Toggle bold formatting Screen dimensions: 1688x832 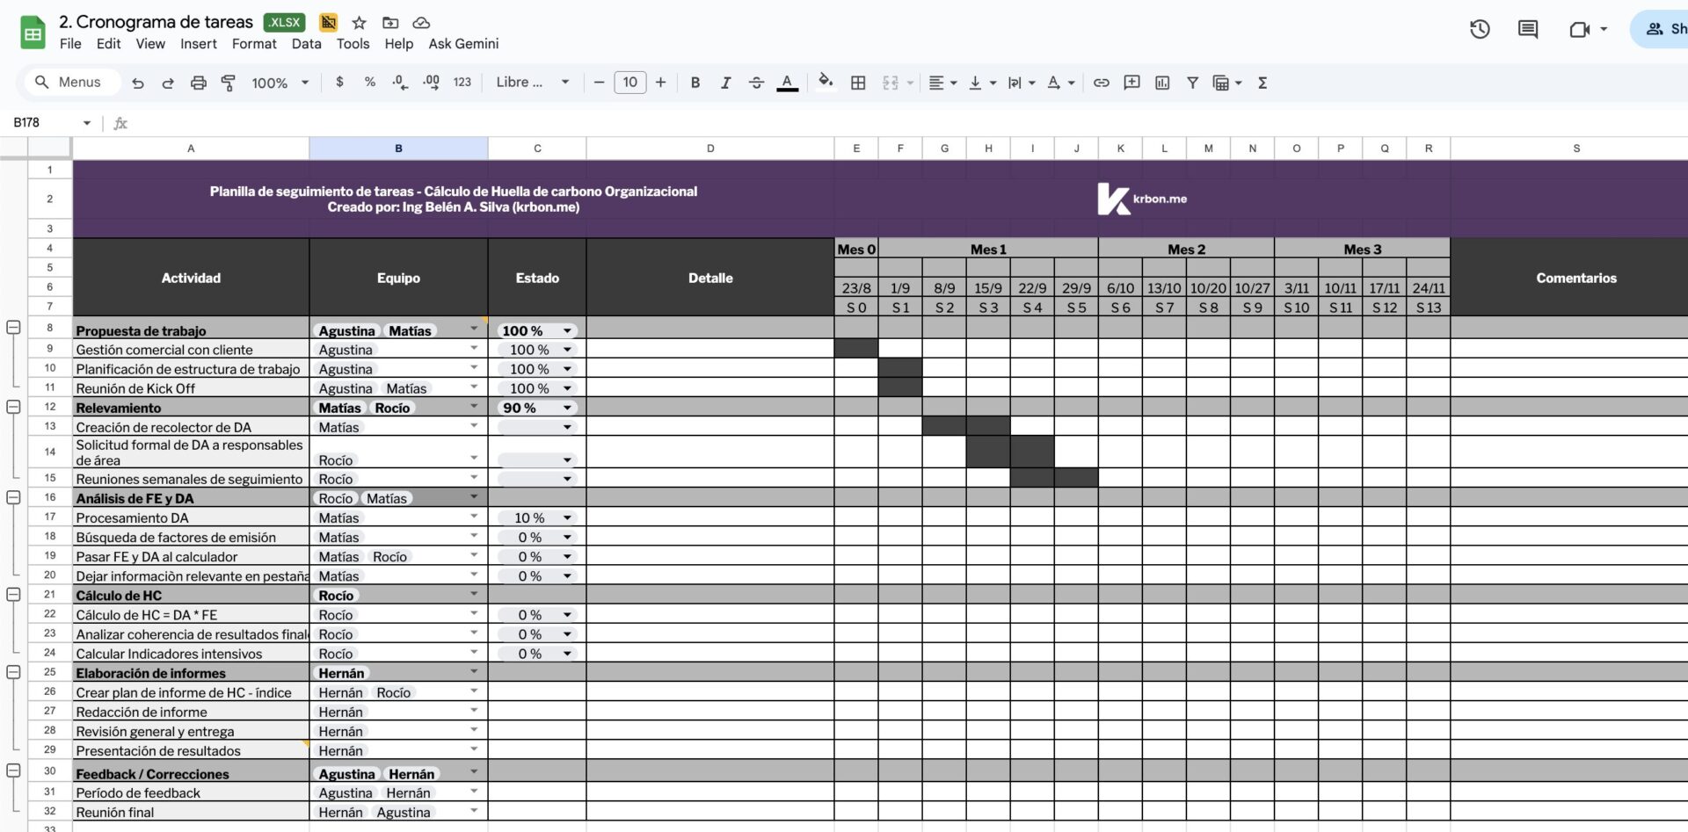coord(695,83)
